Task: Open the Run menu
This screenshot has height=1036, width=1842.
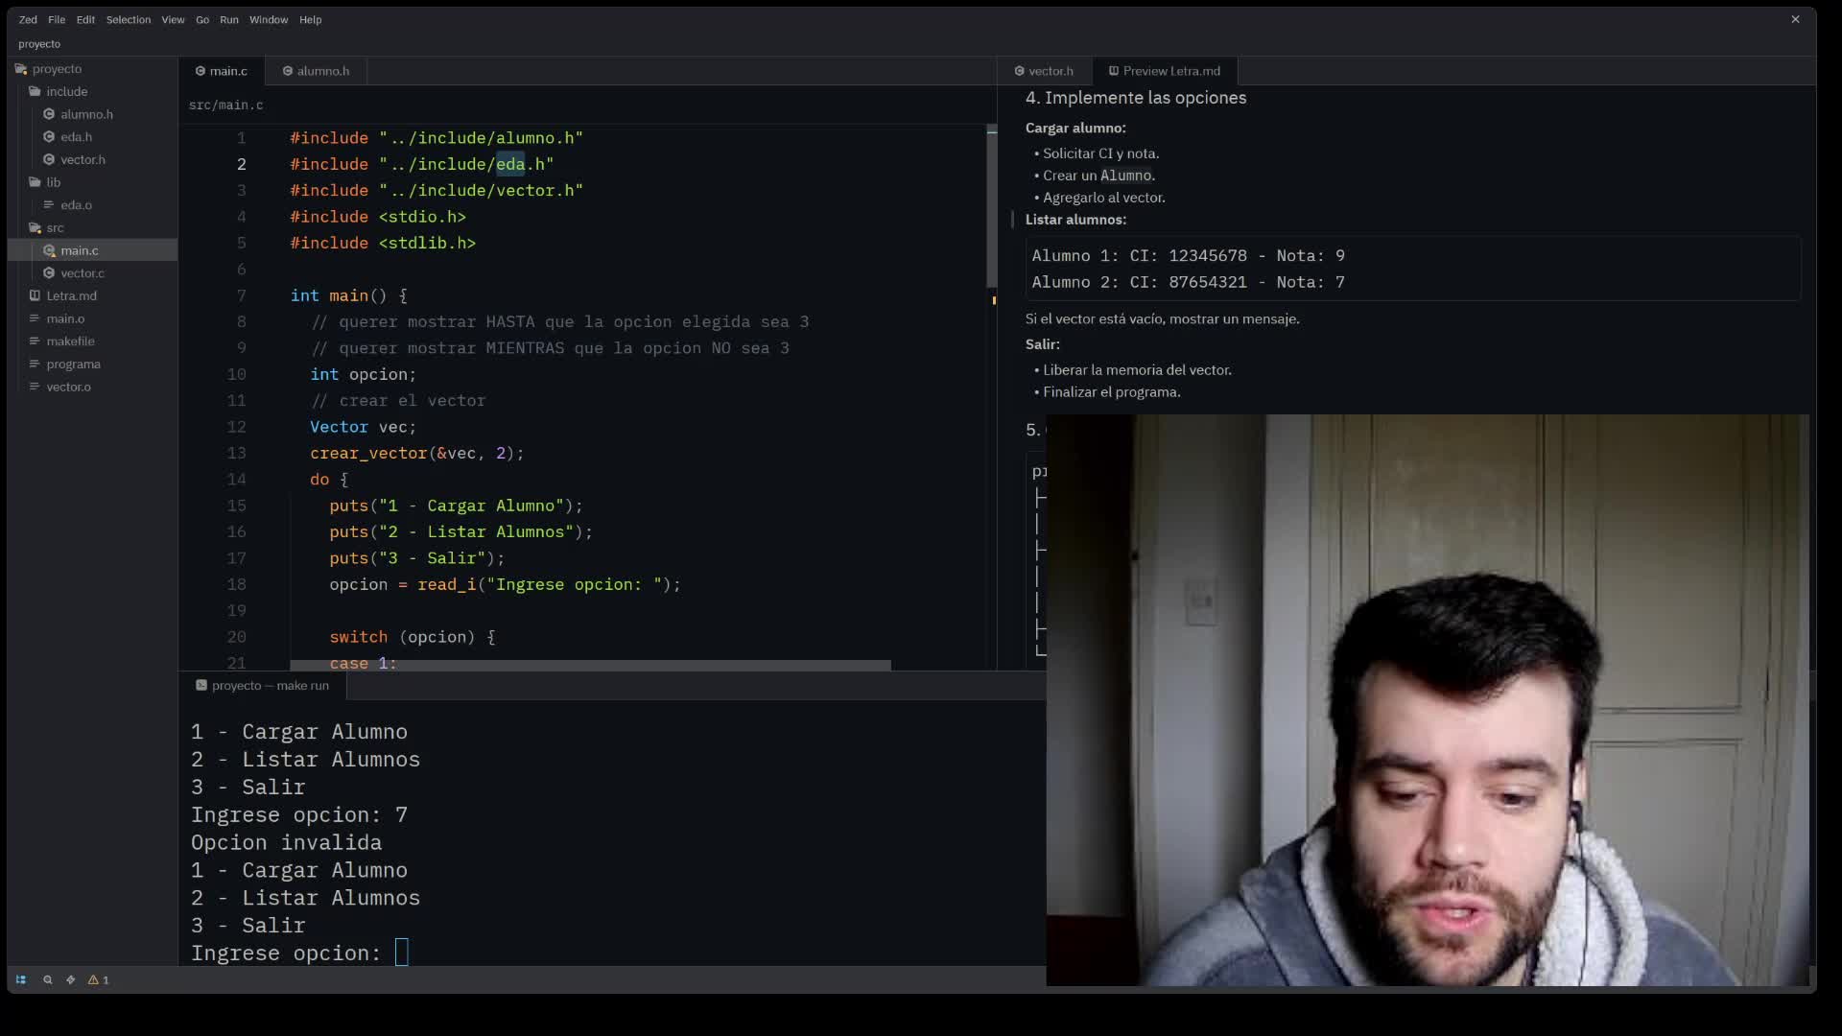Action: pos(229,19)
